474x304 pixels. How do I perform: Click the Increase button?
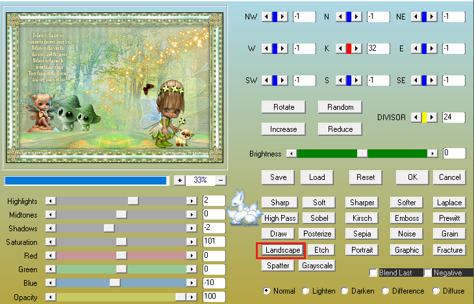pyautogui.click(x=284, y=129)
